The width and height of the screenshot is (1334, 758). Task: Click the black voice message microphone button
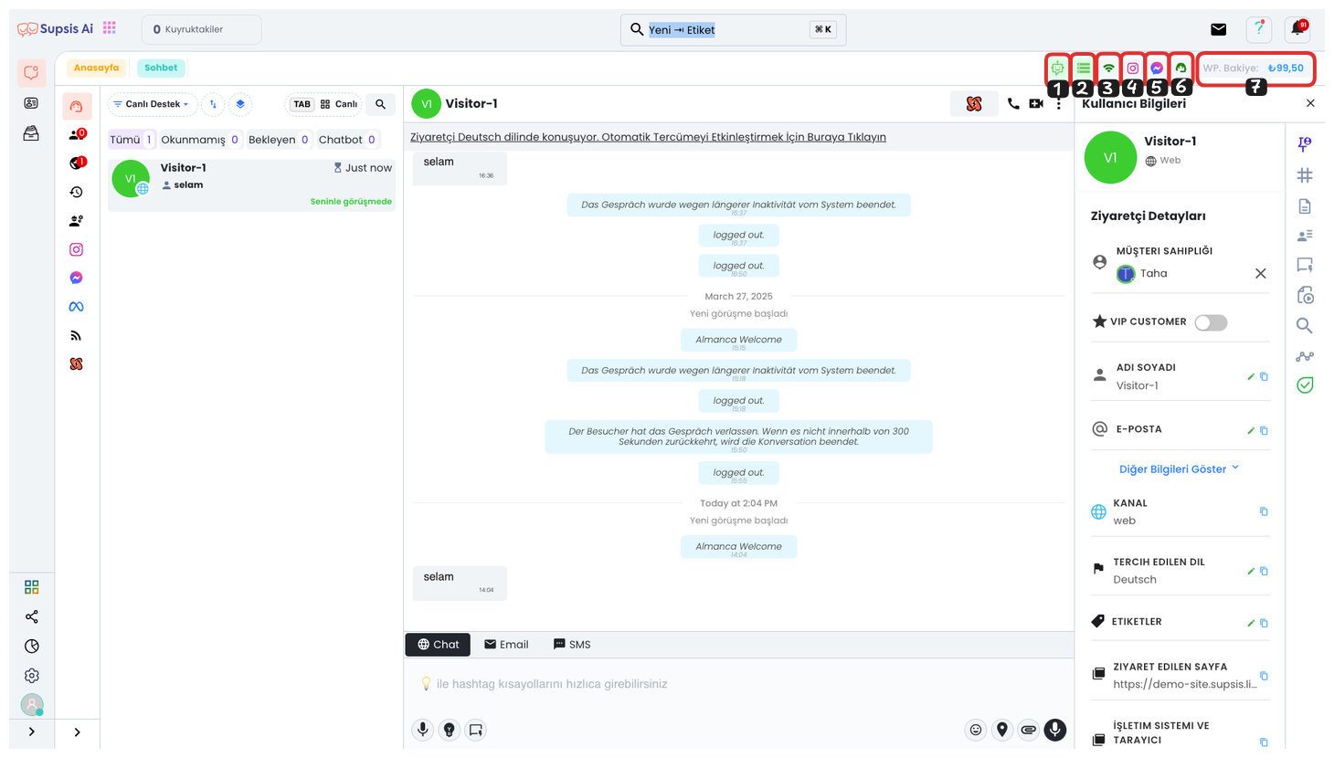pyautogui.click(x=1055, y=730)
